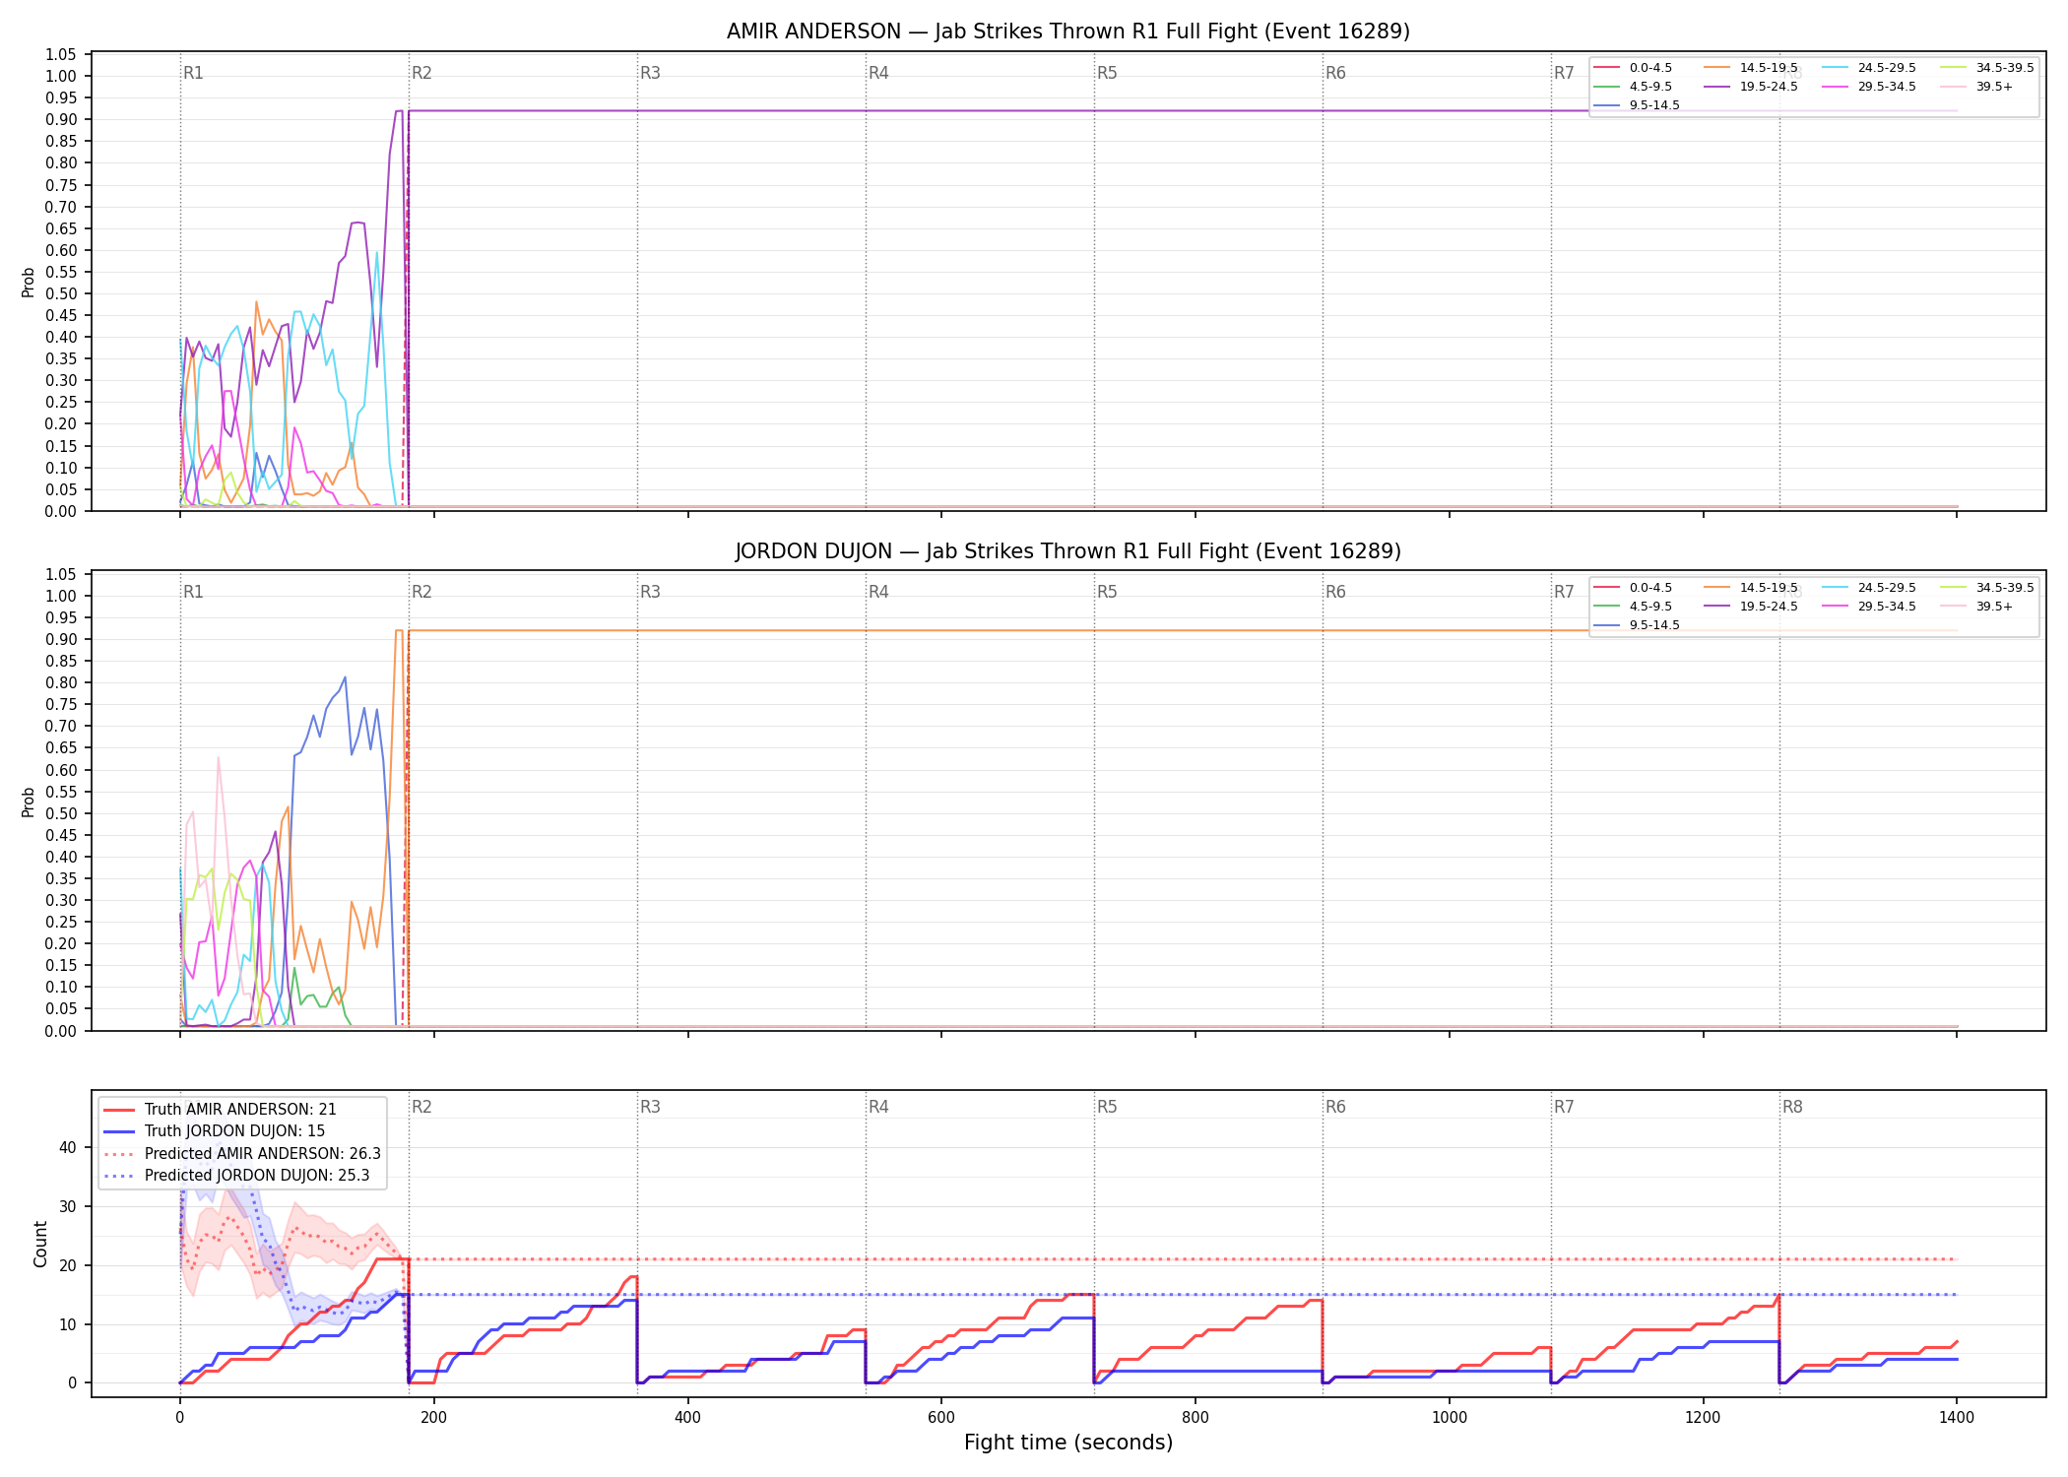Select 'Truth JORDON DUJON: 15' legend entry
Viewport: 2068px width, 1477px height.
coord(234,1131)
